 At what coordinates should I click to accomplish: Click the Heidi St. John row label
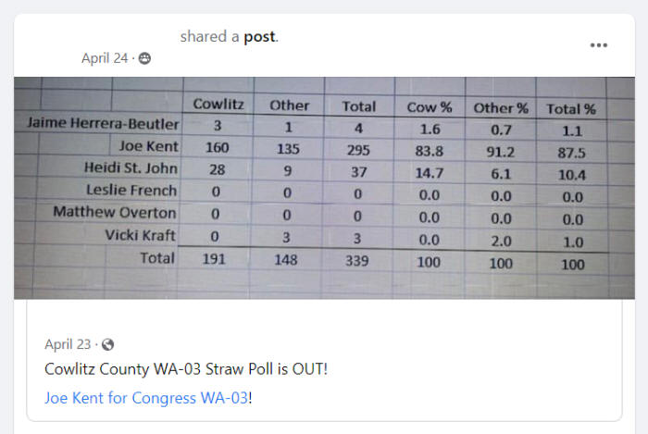click(131, 168)
